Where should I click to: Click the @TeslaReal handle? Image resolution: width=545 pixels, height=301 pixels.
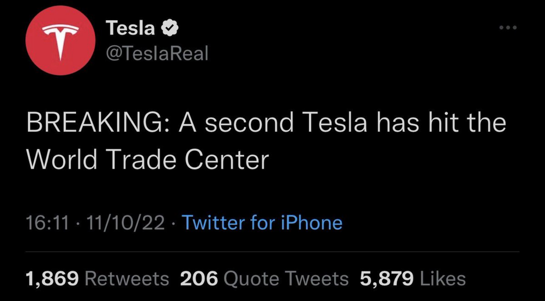157,54
